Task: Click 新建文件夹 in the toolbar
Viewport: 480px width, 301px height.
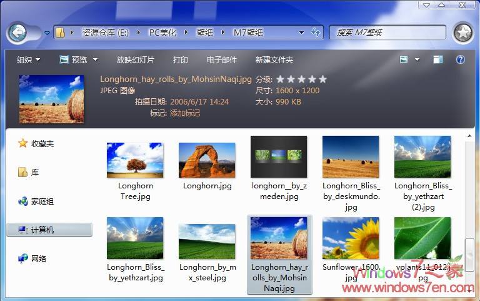Action: [x=274, y=60]
